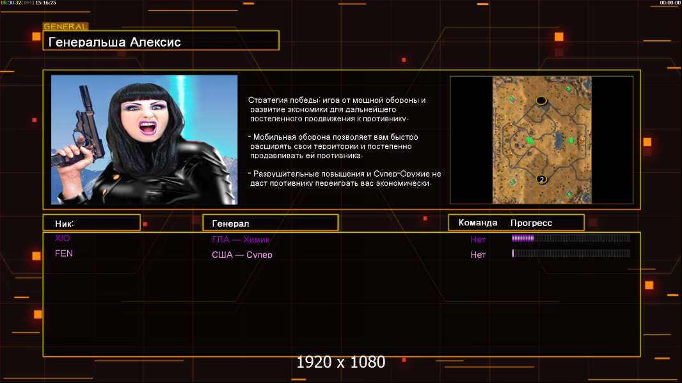Click ГЛА — Химик general entry
Screen dimensions: 682x383
[241, 240]
